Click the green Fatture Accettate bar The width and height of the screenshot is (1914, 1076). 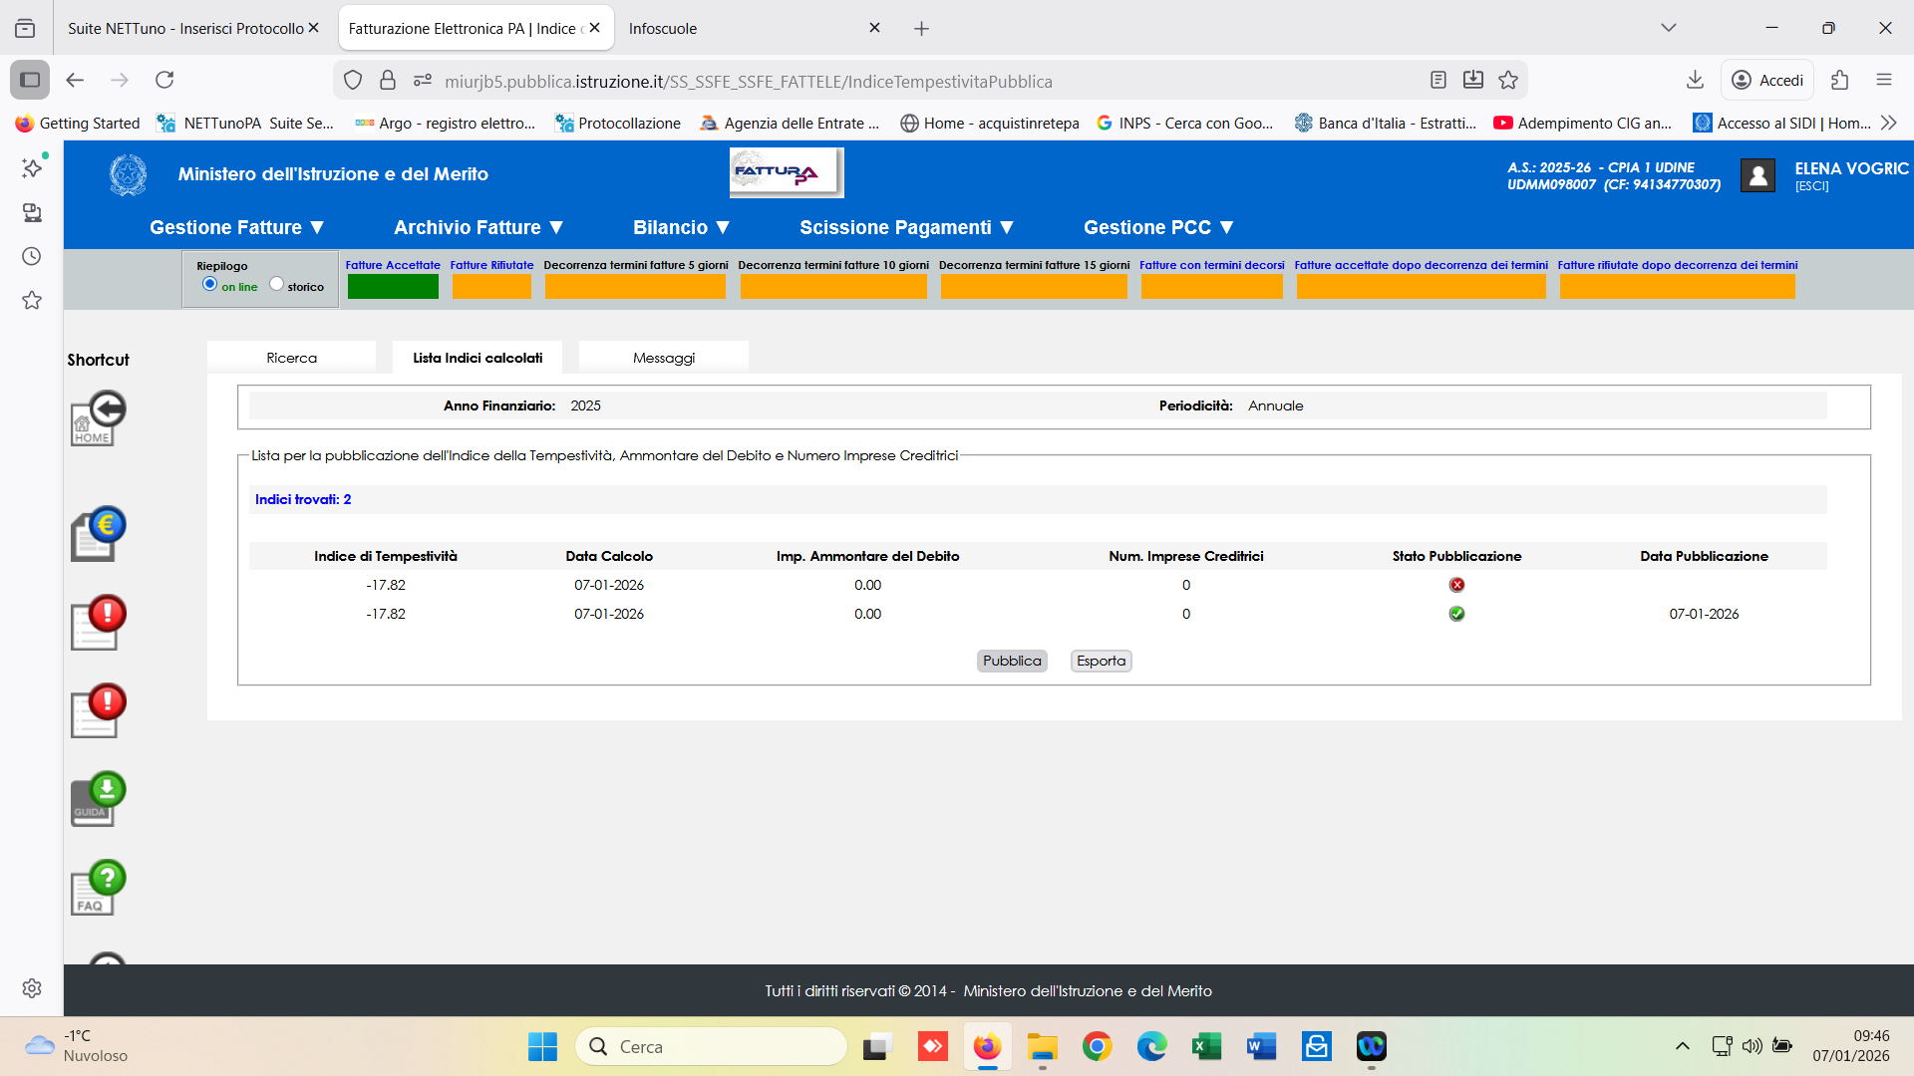point(393,287)
